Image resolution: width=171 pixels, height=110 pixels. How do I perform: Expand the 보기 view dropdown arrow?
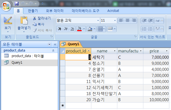point(8,32)
